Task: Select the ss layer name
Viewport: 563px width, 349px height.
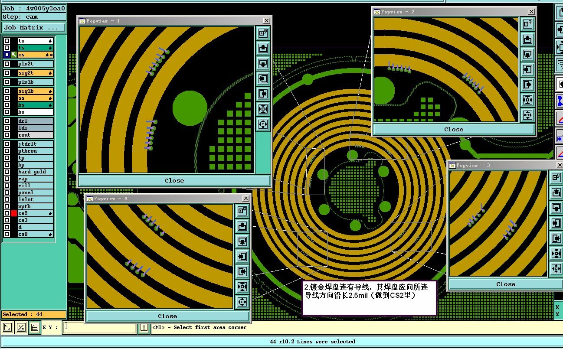Action: (x=36, y=98)
